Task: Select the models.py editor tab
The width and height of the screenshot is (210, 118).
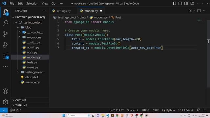Action: point(91,11)
